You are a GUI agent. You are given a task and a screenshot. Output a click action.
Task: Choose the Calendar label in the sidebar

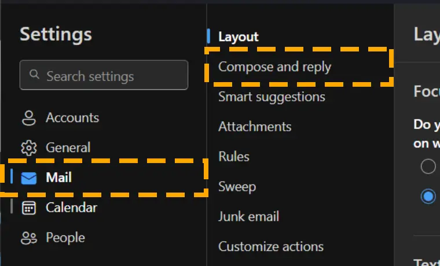click(72, 208)
